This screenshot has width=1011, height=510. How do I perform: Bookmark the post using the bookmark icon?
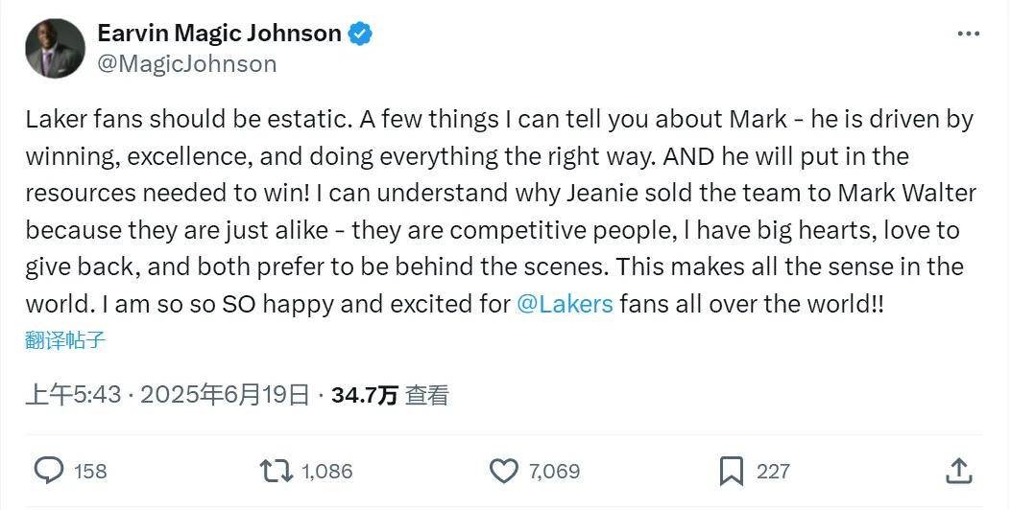(732, 471)
